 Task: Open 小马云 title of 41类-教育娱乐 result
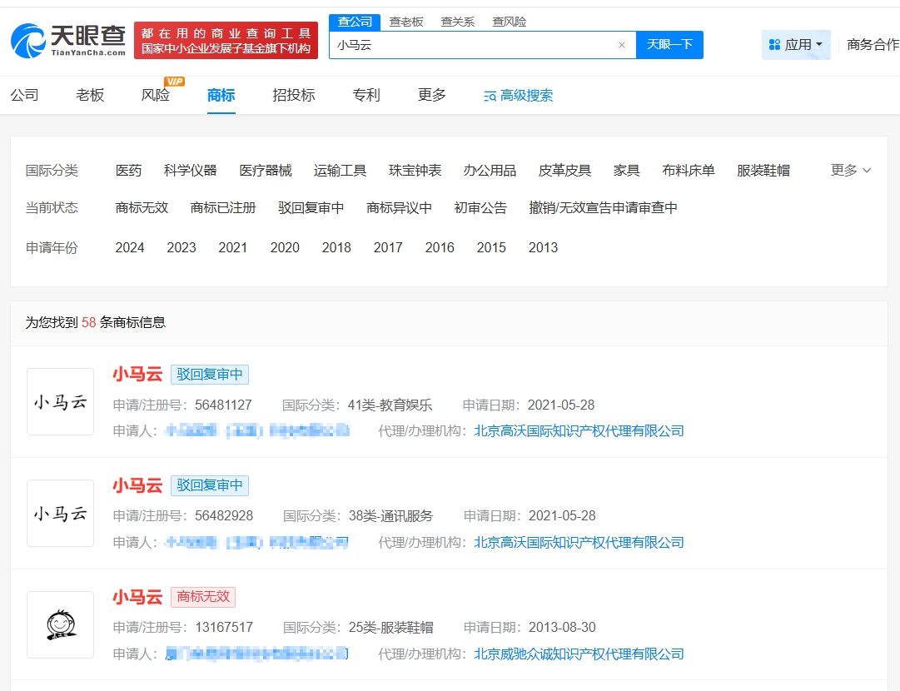click(137, 374)
